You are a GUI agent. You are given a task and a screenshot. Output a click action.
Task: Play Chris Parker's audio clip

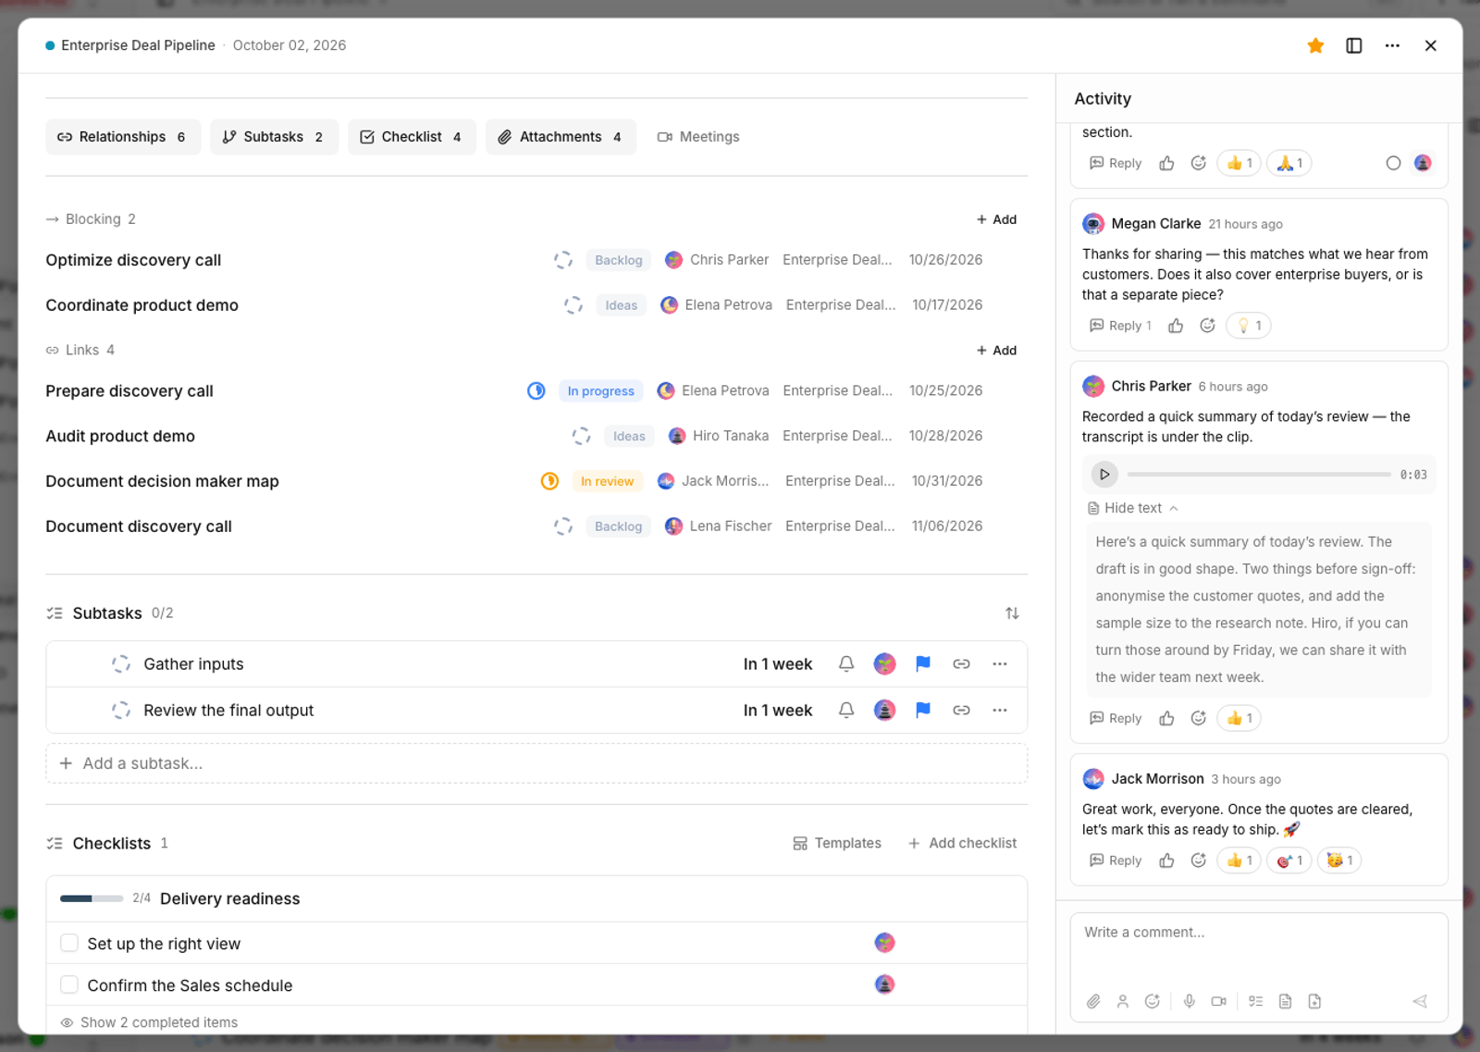(1104, 474)
